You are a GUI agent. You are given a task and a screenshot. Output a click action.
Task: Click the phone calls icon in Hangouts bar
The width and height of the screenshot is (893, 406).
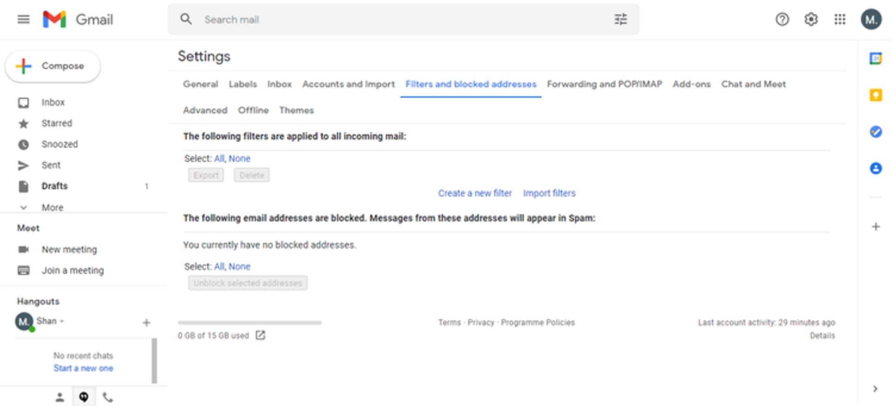pyautogui.click(x=107, y=397)
